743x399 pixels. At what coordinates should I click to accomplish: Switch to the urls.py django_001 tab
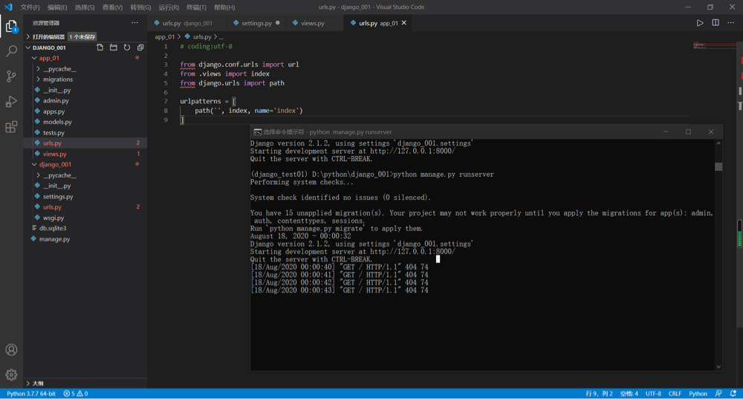186,23
